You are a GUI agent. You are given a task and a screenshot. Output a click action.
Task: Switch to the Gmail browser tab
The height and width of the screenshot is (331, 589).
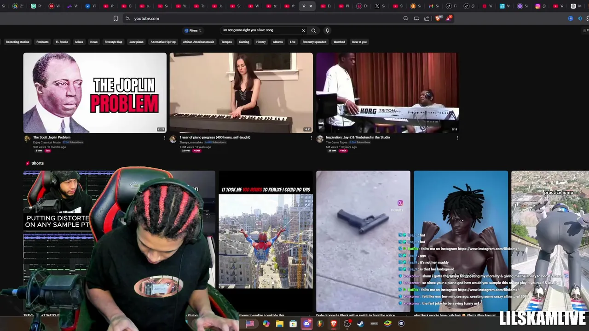(x=434, y=6)
